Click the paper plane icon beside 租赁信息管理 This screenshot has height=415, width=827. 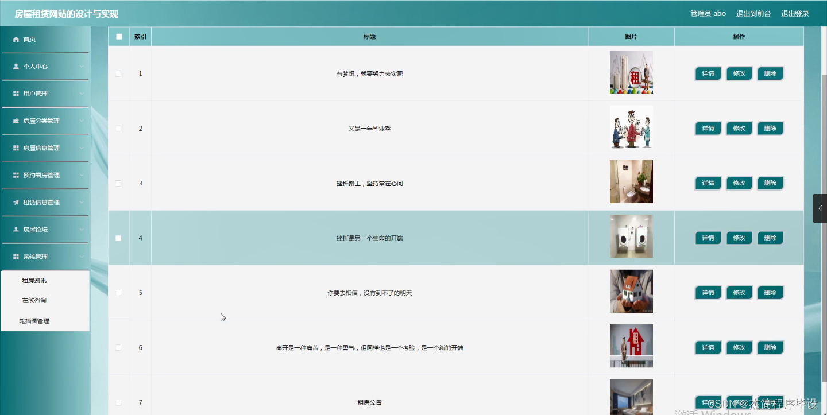pyautogui.click(x=16, y=202)
